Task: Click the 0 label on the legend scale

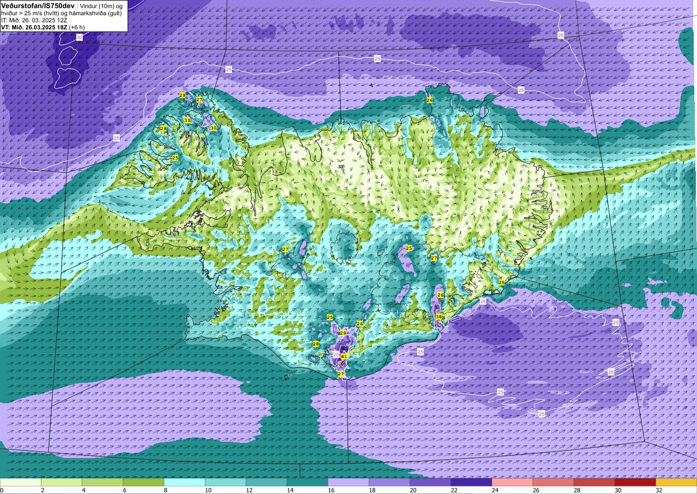Action: point(2,490)
